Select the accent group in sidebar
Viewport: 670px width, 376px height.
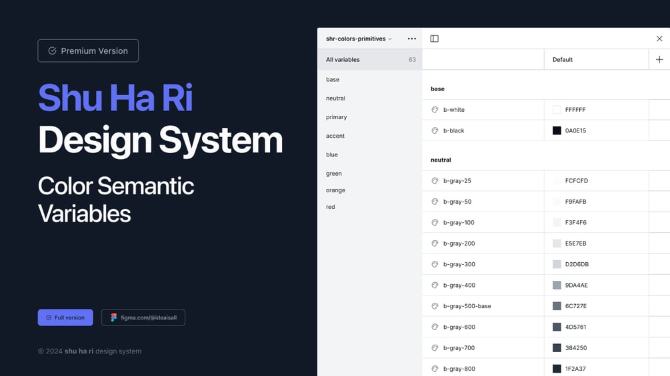(x=335, y=136)
